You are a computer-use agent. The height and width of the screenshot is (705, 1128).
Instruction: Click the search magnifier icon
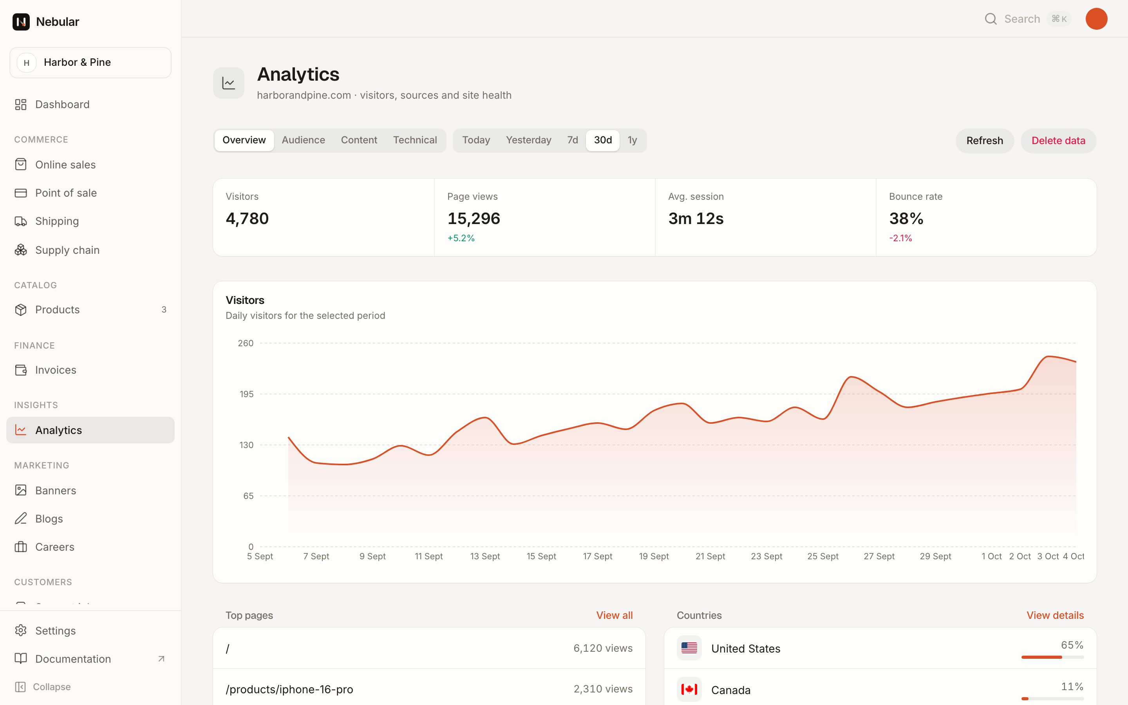991,19
